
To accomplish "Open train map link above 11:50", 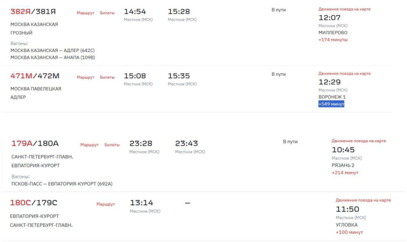I will pos(363,200).
